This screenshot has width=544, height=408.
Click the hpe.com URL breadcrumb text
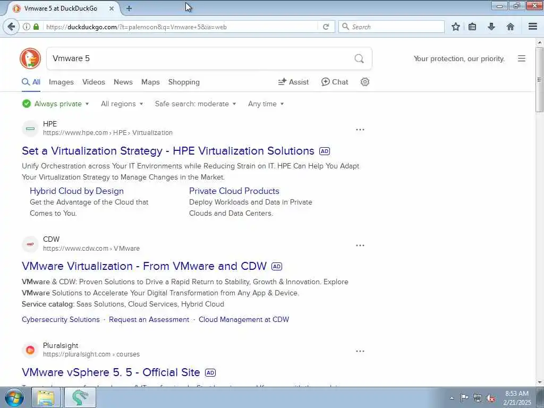[x=107, y=132]
